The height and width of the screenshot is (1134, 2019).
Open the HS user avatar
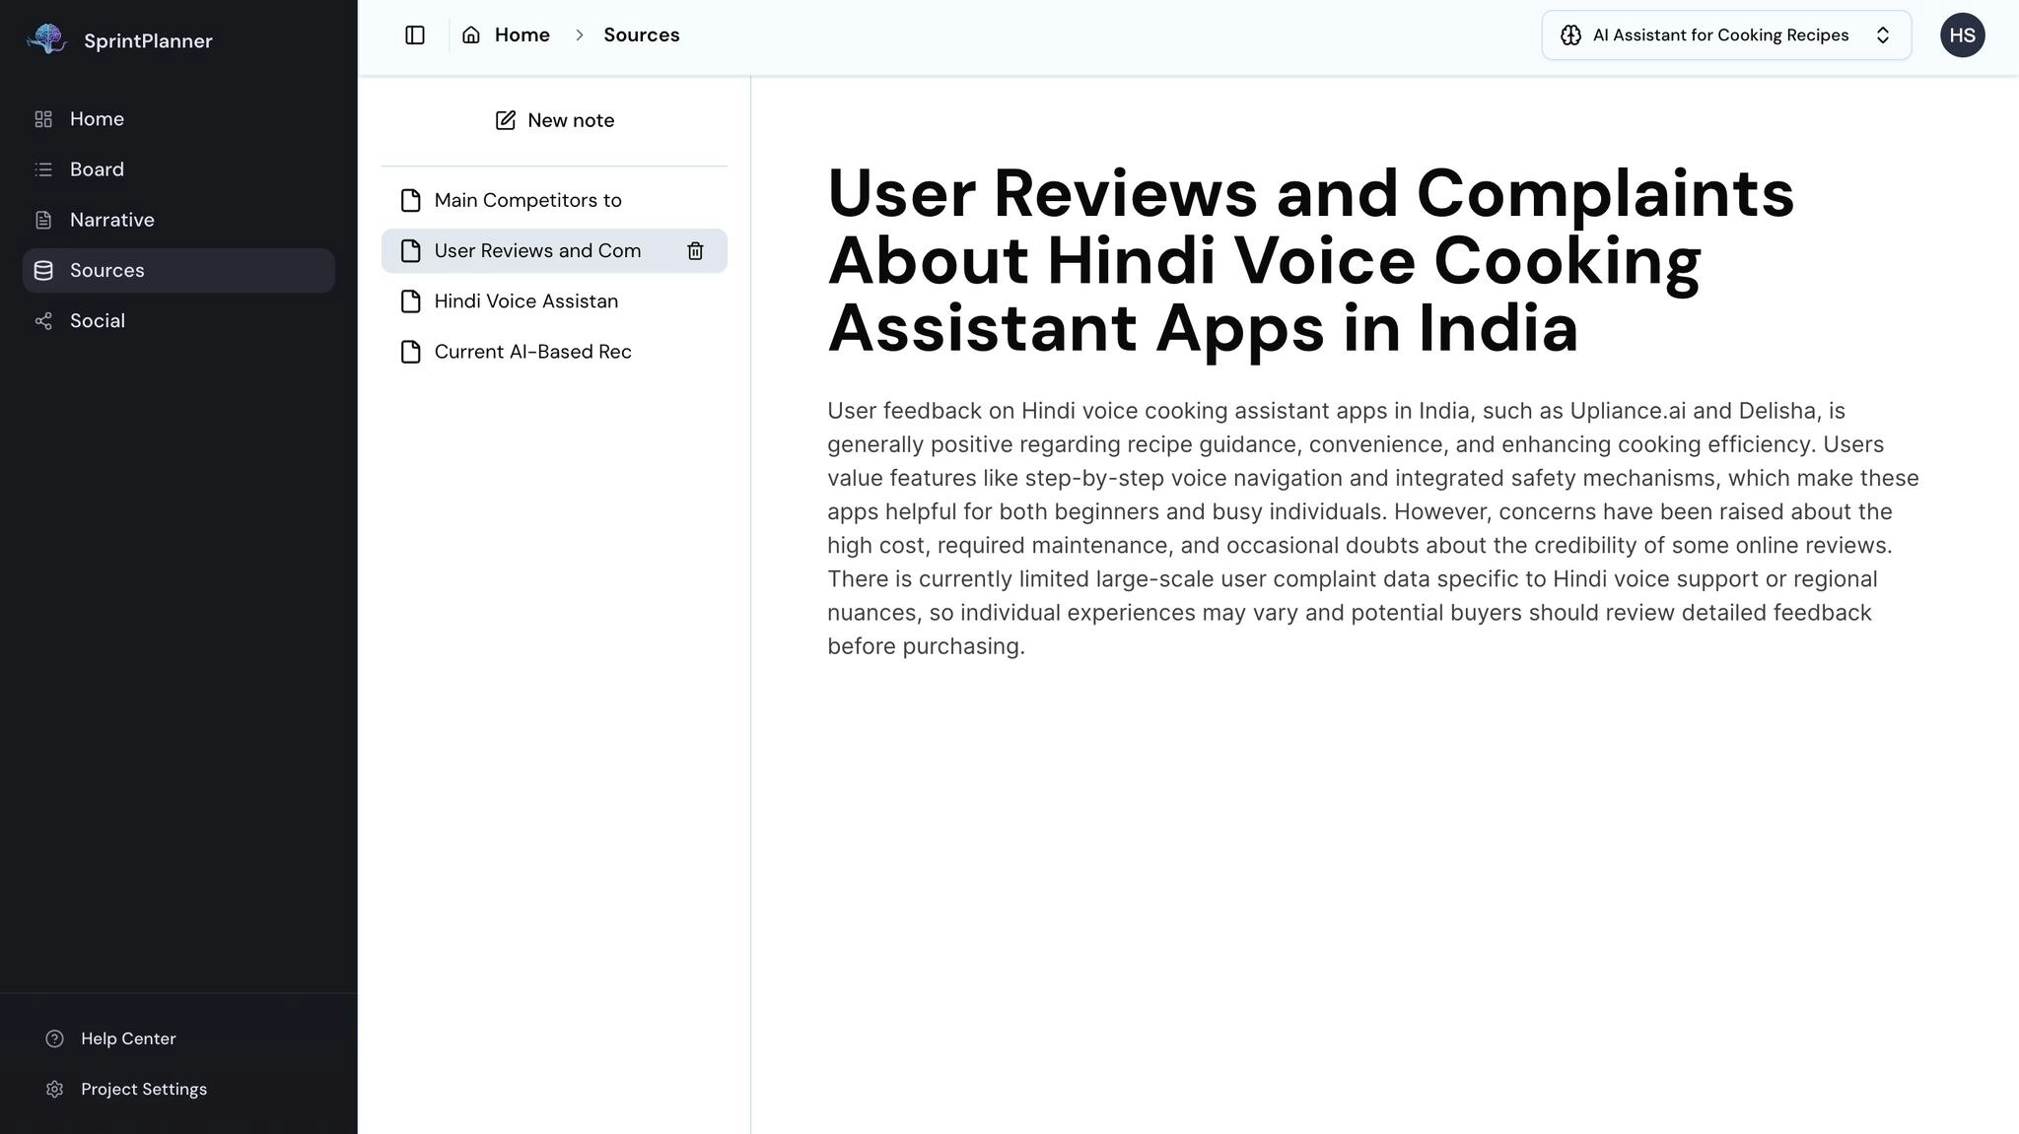click(1962, 35)
